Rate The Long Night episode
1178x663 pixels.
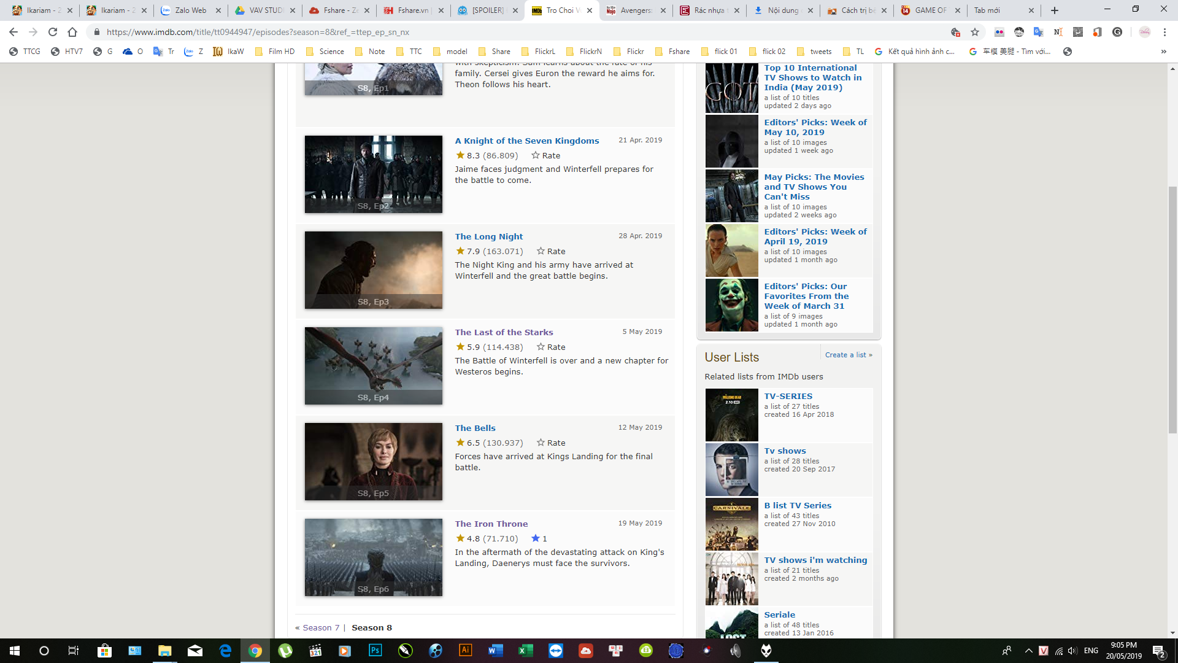[x=550, y=251]
